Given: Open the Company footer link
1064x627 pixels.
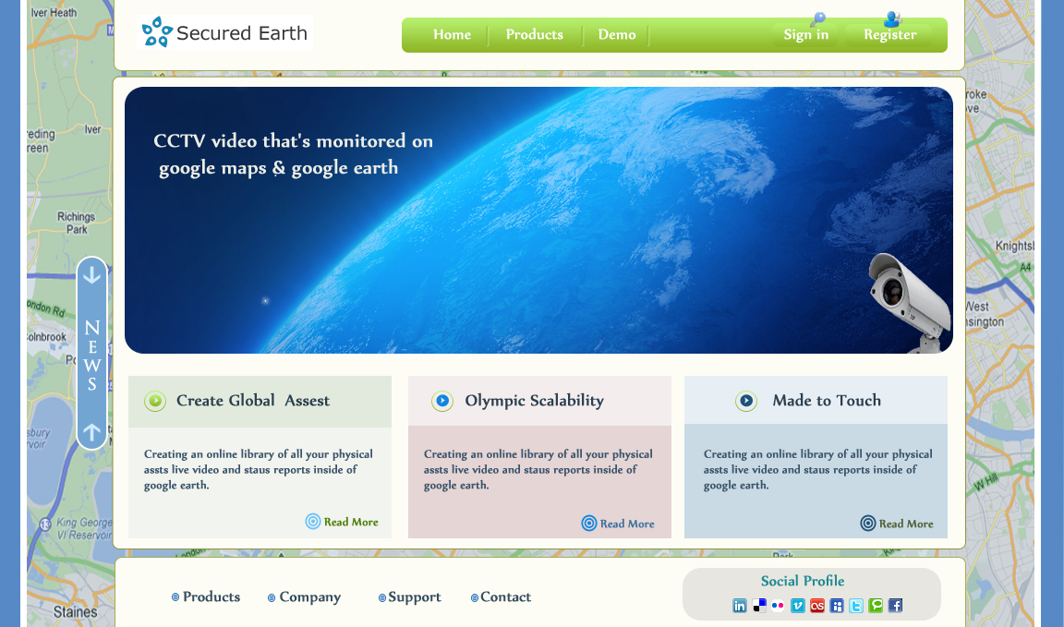Looking at the screenshot, I should [x=310, y=597].
